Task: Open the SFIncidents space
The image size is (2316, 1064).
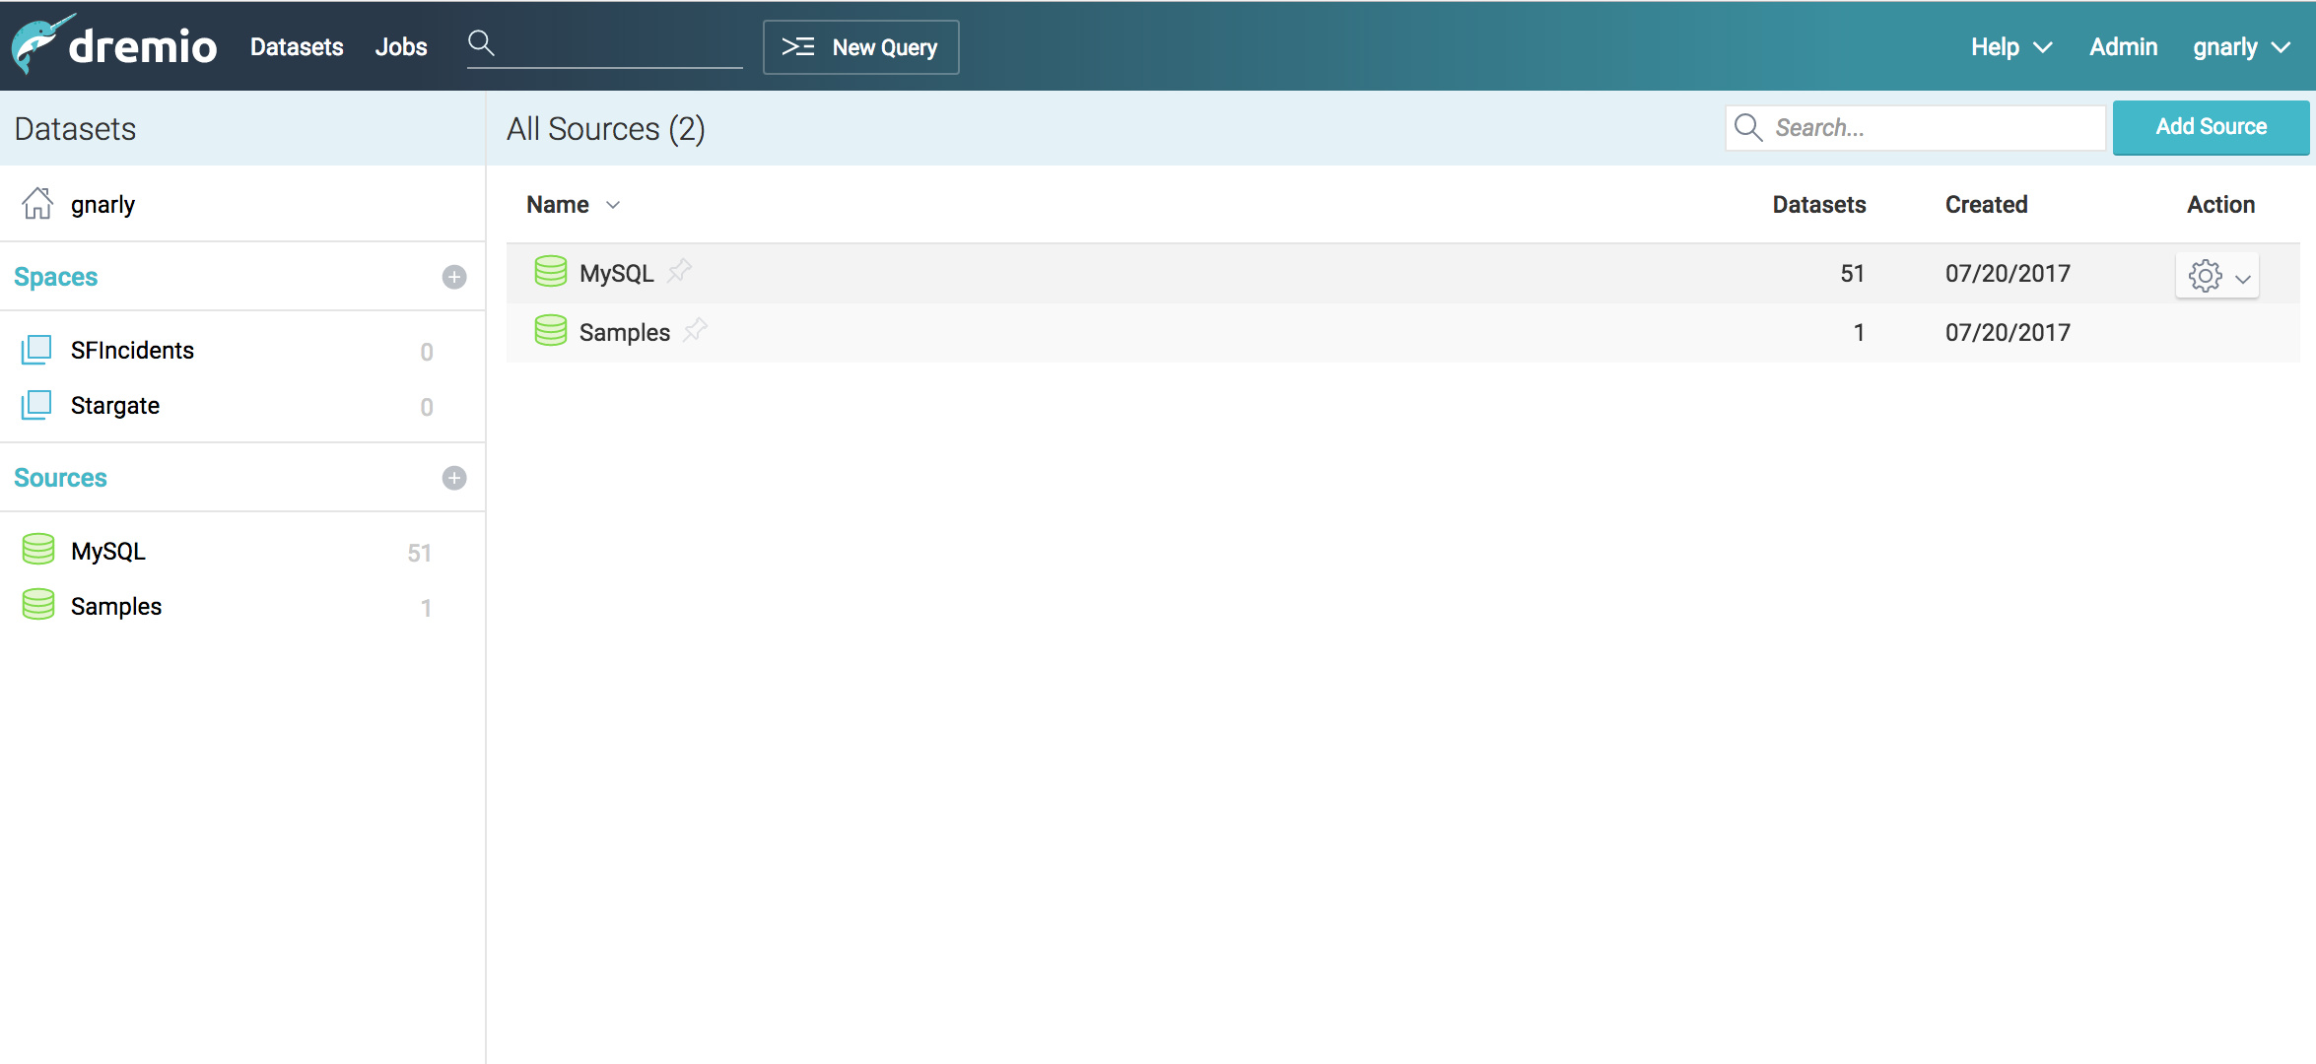Action: coord(132,350)
